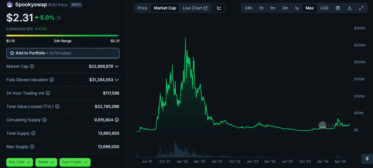Click the $2.15 24h low label

(x=11, y=41)
